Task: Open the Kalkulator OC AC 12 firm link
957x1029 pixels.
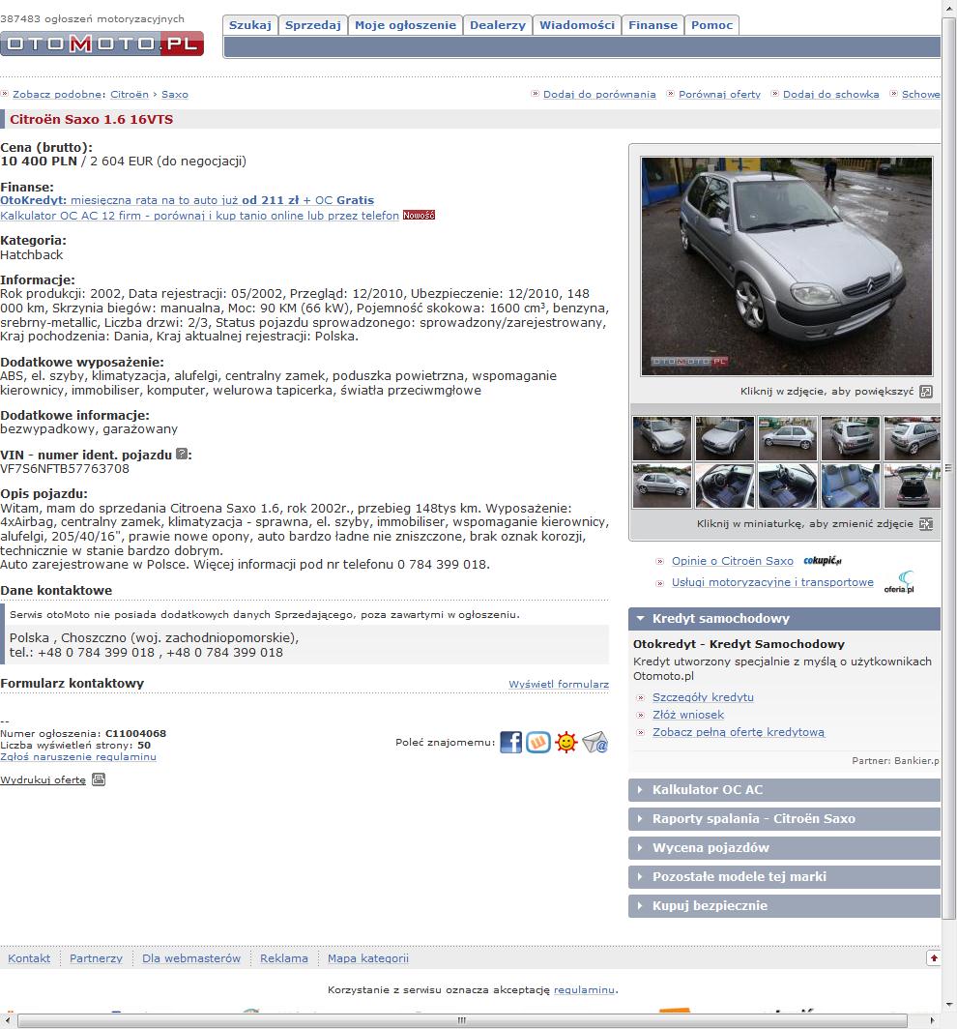Action: (x=199, y=216)
